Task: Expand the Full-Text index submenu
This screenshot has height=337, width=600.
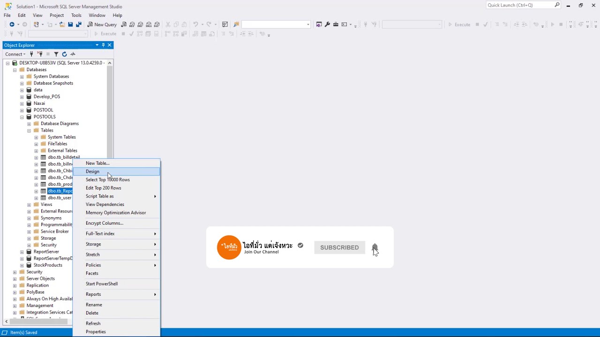Action: [116, 234]
